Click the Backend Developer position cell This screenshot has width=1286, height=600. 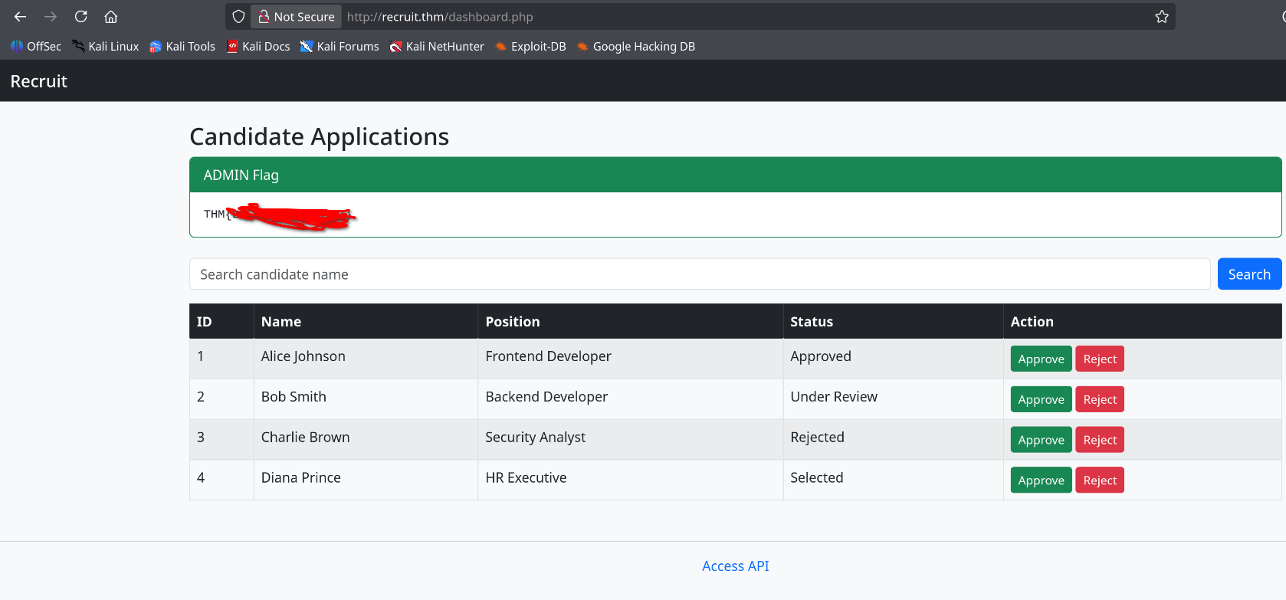pyautogui.click(x=631, y=399)
